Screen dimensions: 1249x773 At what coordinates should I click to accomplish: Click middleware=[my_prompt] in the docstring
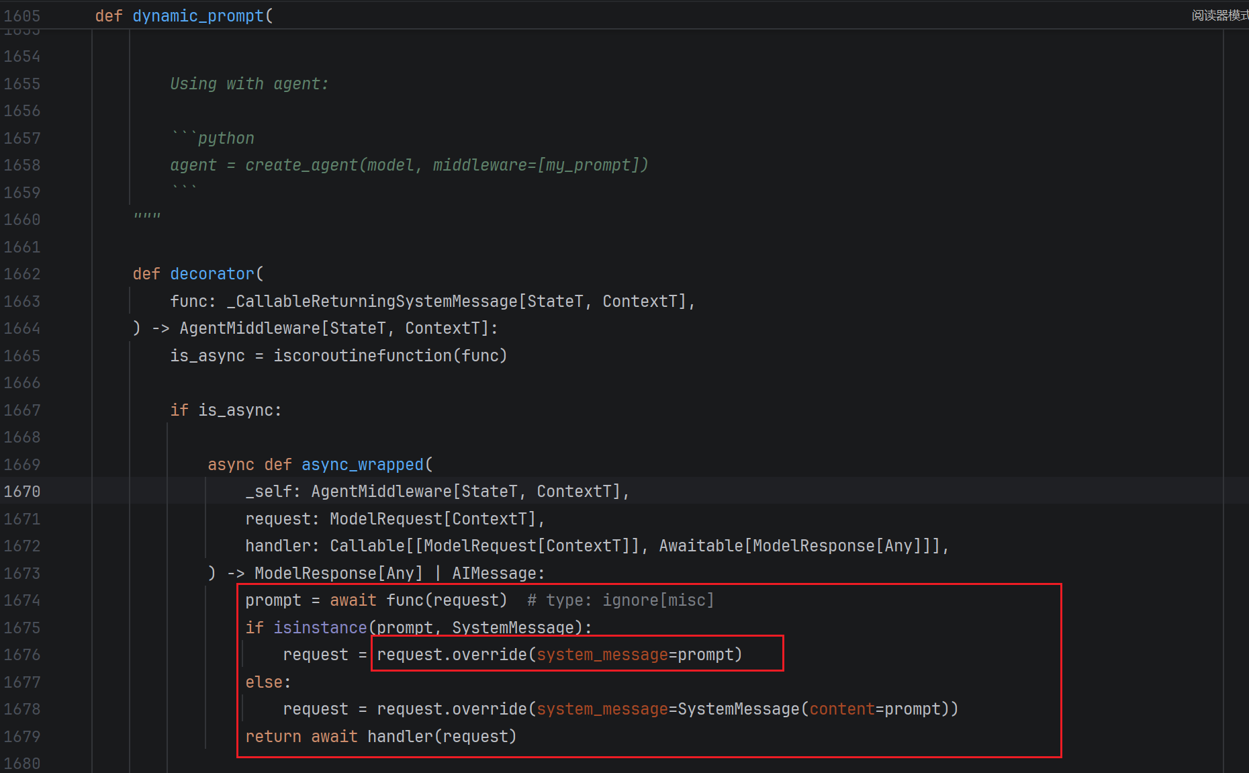[536, 165]
